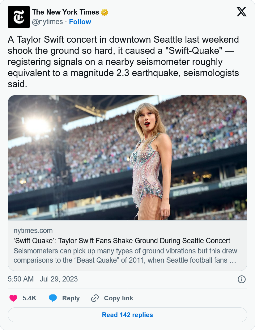Open the 'Swift Quake' article headline
This screenshot has width=255, height=330.
coord(122,241)
